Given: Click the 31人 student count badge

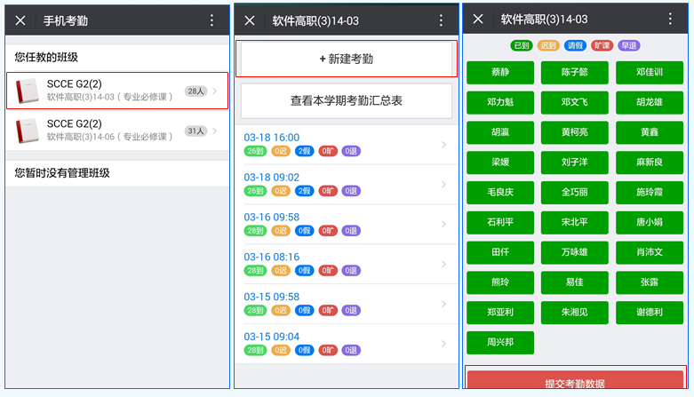Looking at the screenshot, I should pos(195,131).
